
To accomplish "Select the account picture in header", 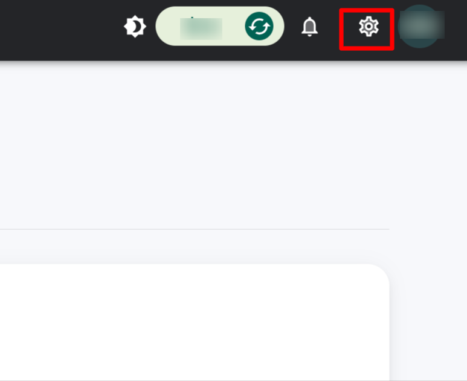I will (420, 26).
